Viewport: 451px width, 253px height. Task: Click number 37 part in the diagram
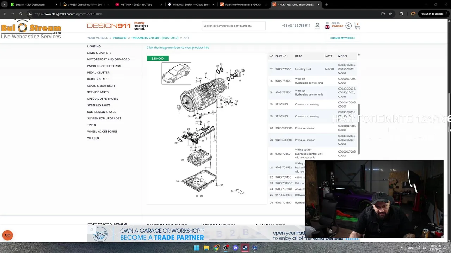(232, 191)
